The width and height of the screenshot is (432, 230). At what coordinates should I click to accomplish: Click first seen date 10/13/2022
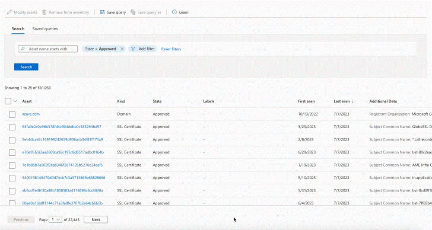point(308,114)
